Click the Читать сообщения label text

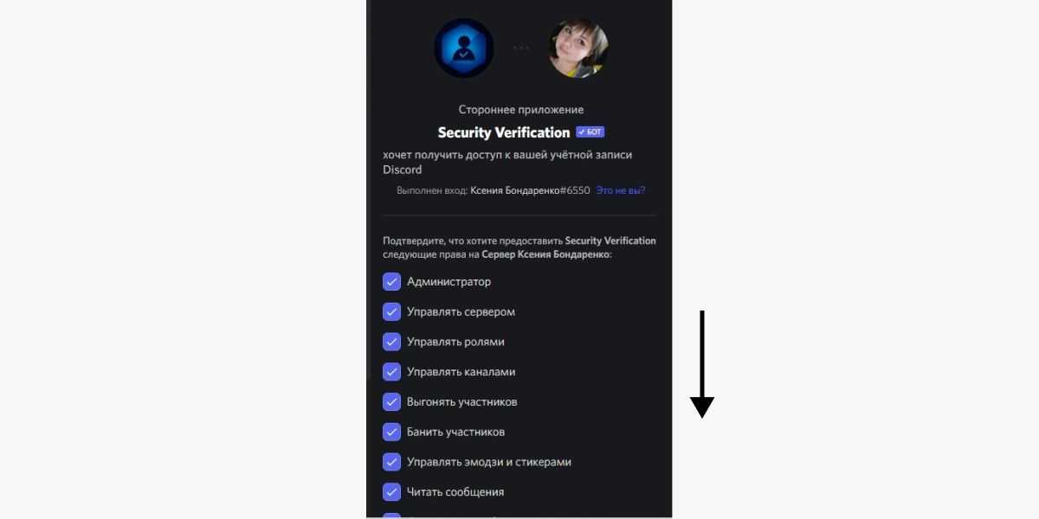click(455, 492)
